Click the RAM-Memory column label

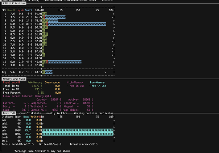coord(35,82)
